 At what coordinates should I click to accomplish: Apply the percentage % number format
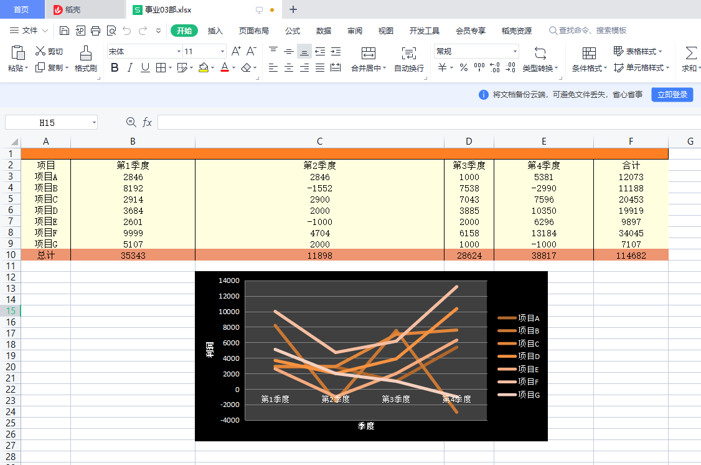click(x=463, y=67)
